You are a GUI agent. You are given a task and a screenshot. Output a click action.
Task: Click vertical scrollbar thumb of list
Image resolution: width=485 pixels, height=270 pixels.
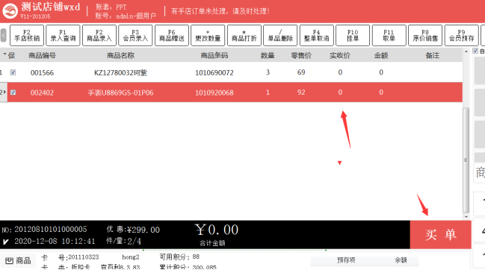click(x=466, y=160)
